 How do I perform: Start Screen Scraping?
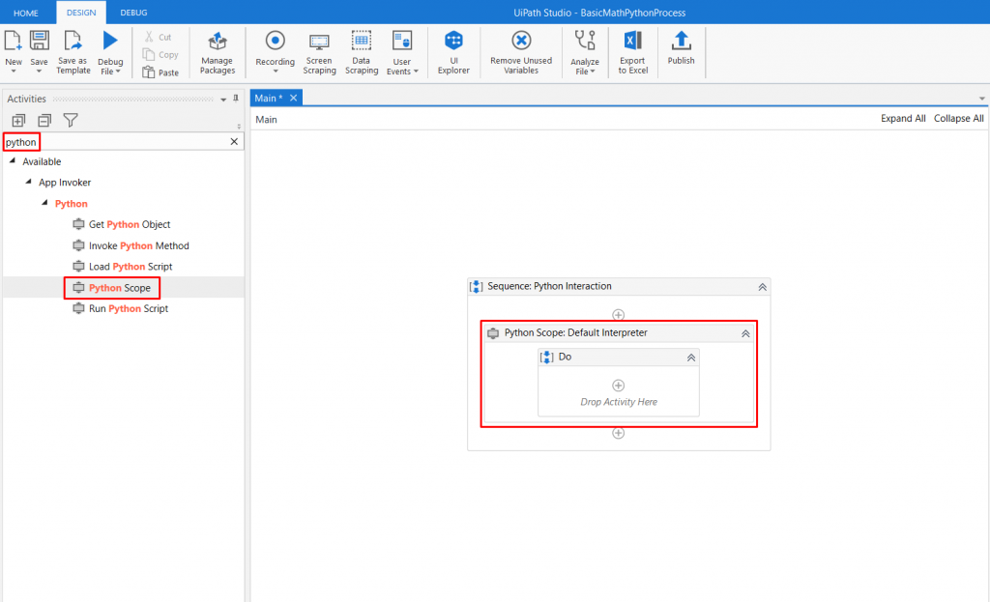pos(319,52)
